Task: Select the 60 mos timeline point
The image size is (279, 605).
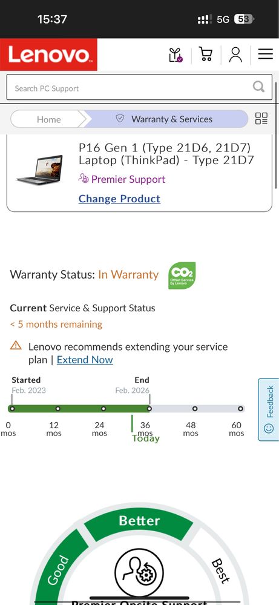Action: click(240, 408)
